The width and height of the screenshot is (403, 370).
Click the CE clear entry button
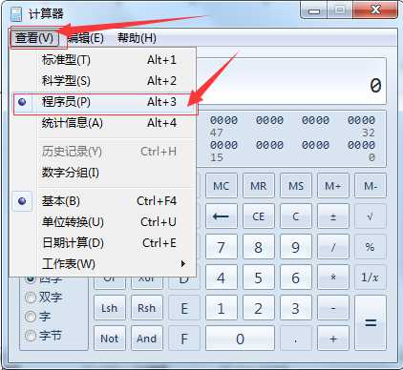click(x=259, y=216)
